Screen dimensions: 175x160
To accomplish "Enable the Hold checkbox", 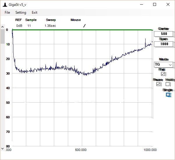I will point(167,84).
